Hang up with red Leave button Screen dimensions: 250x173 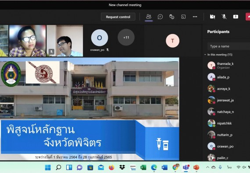[x=248, y=17]
